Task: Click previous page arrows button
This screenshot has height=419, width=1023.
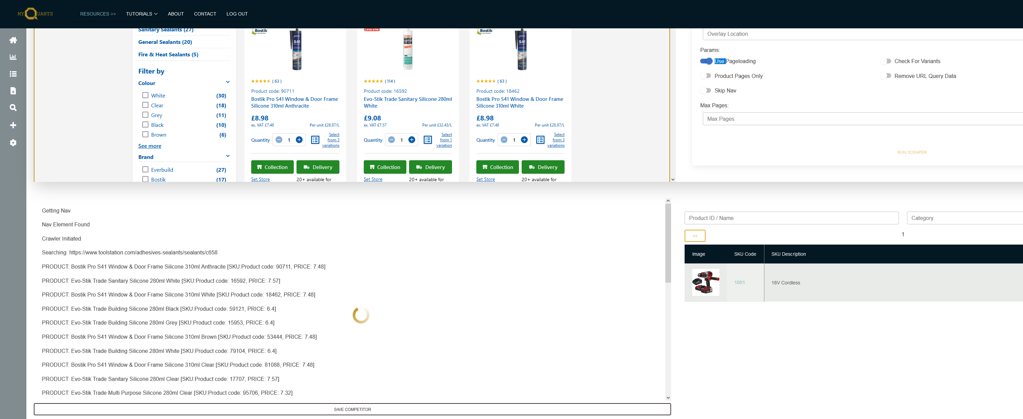Action: tap(695, 236)
